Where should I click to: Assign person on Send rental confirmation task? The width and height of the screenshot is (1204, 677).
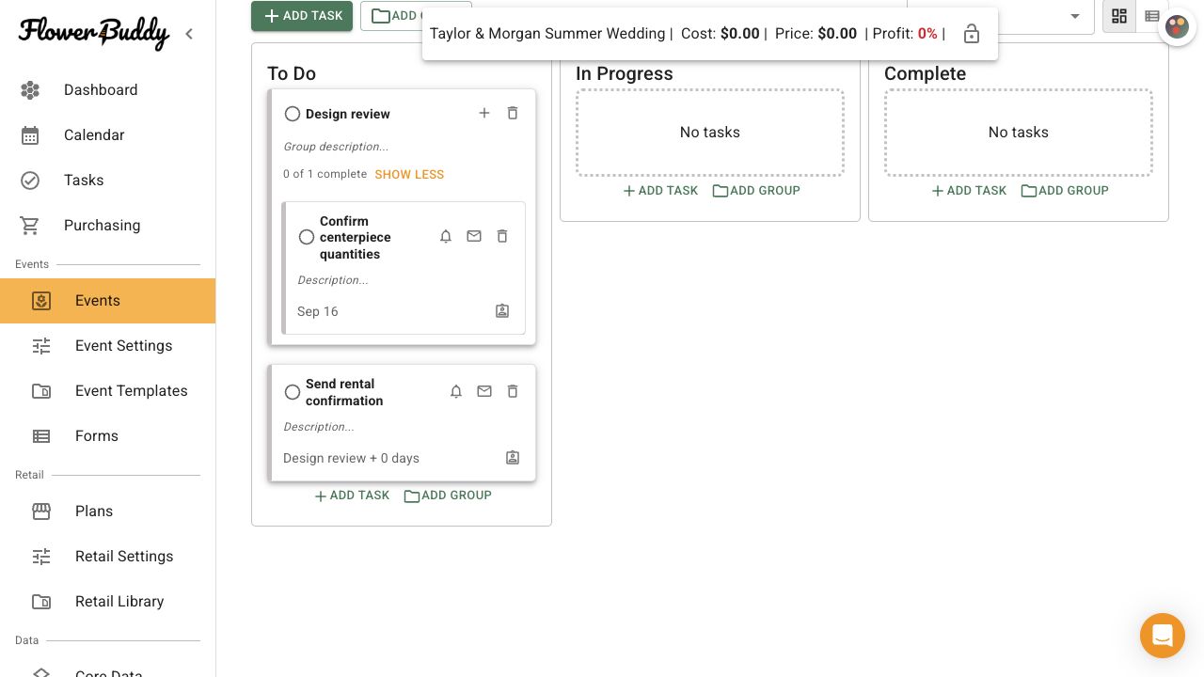pos(513,458)
